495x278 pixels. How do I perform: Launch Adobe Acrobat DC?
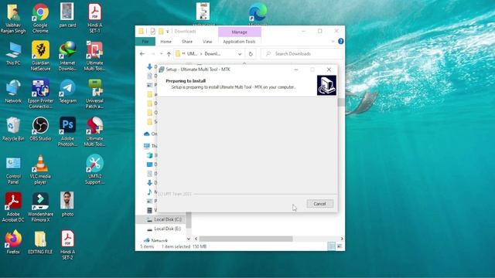[x=13, y=207]
